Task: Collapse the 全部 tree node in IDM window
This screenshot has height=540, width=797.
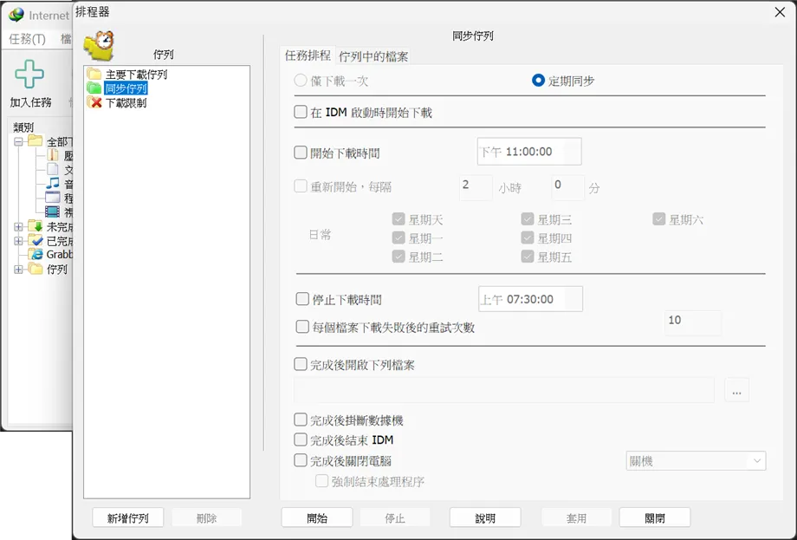Action: click(x=18, y=141)
